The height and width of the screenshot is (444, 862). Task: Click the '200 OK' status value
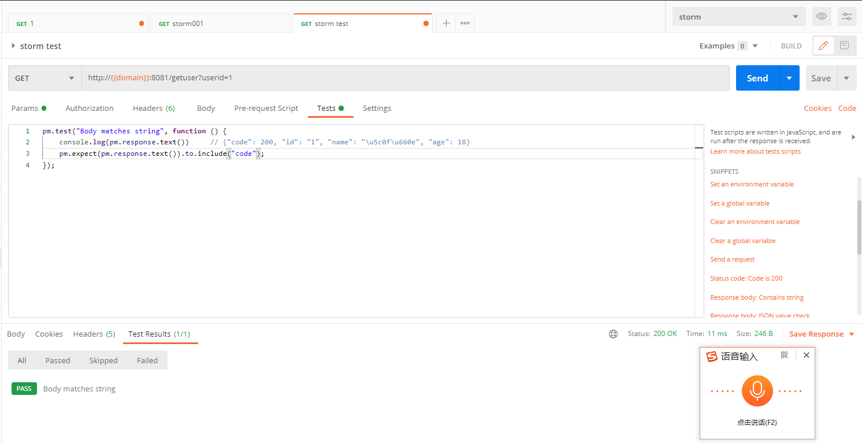tap(665, 334)
